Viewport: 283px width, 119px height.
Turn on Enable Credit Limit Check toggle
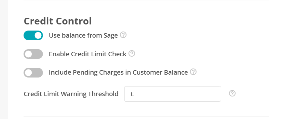pos(33,54)
